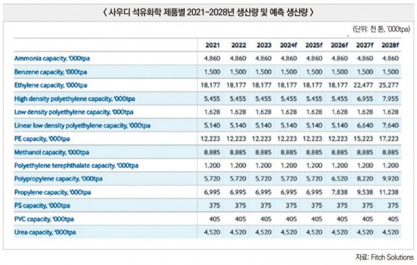Click the Benzene capacity row label

pyautogui.click(x=51, y=72)
